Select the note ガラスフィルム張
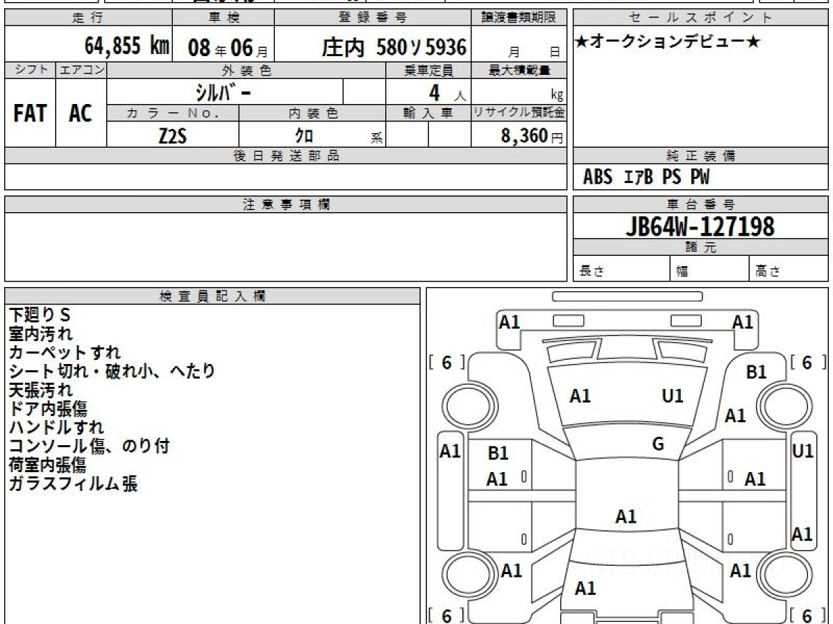This screenshot has height=624, width=833. coord(73,483)
